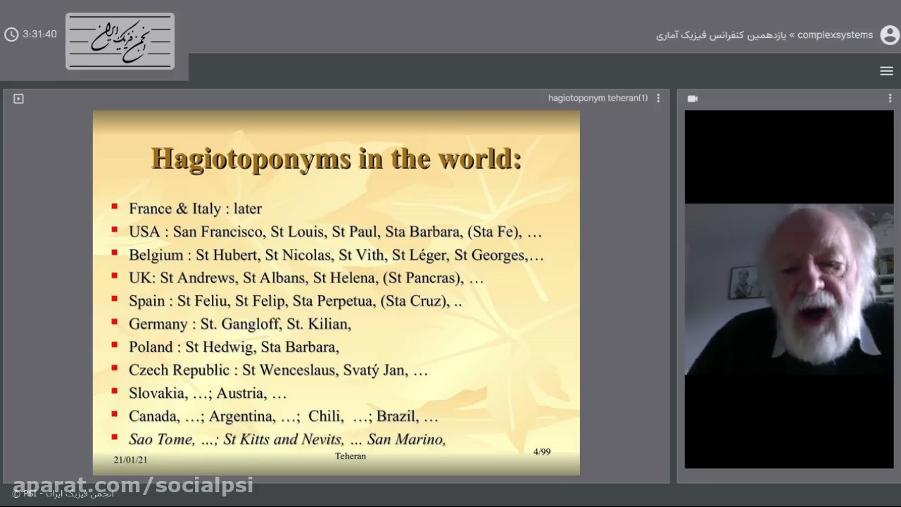Select the hagiotoponym teheran(1) panel title
Viewport: 901px width, 507px height.
click(598, 99)
